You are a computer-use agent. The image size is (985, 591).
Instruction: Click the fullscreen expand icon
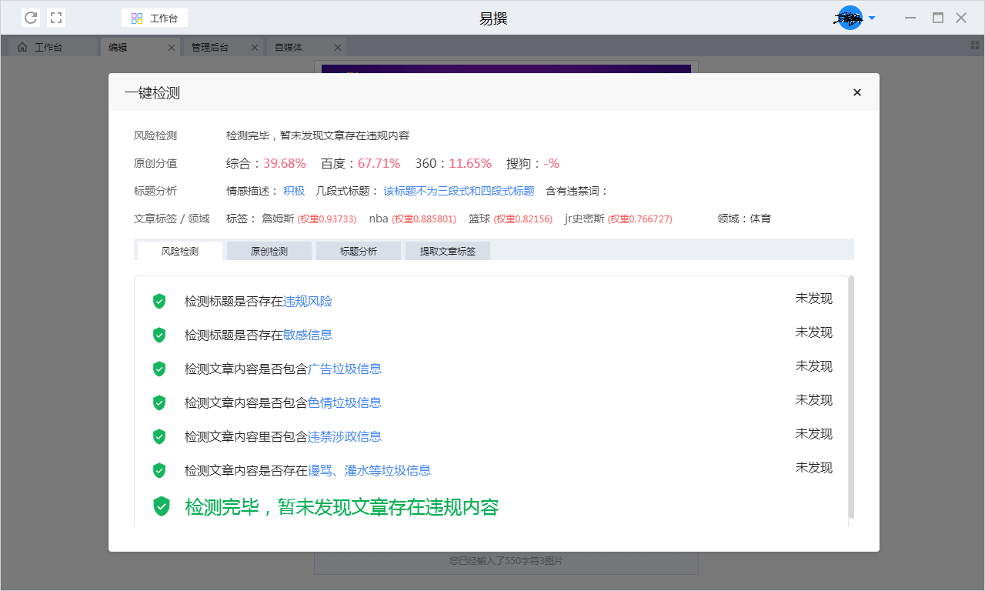coord(56,18)
